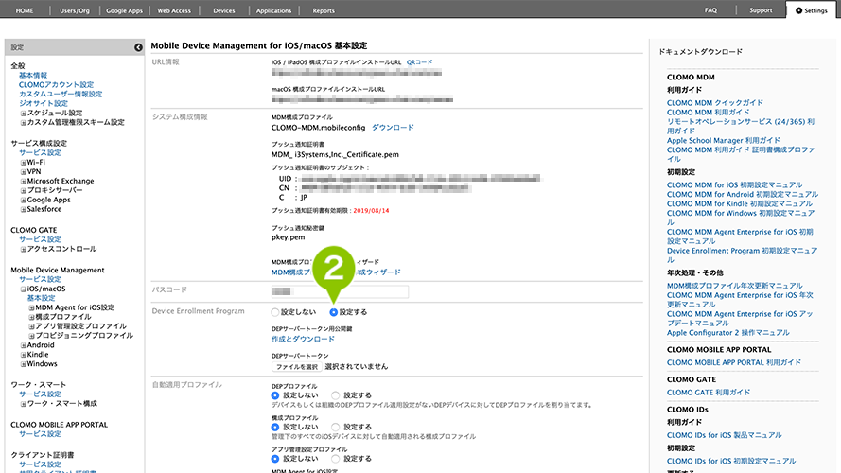The image size is (841, 473).
Task: Open the FAQ page
Action: 710,10
